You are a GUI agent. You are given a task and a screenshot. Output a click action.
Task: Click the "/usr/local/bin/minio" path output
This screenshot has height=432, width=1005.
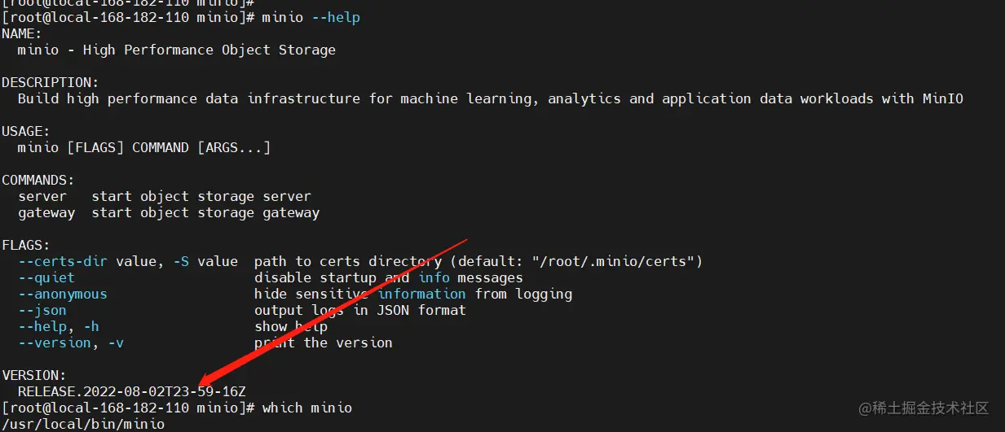[83, 424]
